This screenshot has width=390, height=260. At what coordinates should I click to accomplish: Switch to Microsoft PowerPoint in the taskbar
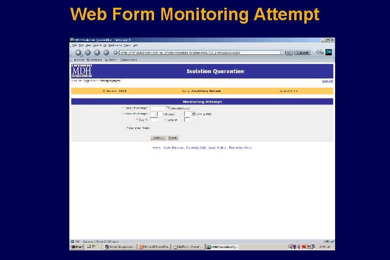pos(155,247)
